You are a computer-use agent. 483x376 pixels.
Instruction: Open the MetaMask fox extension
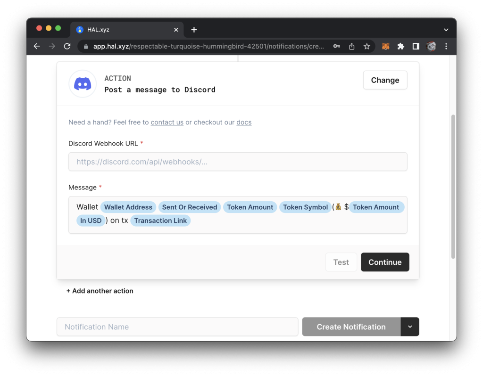386,46
